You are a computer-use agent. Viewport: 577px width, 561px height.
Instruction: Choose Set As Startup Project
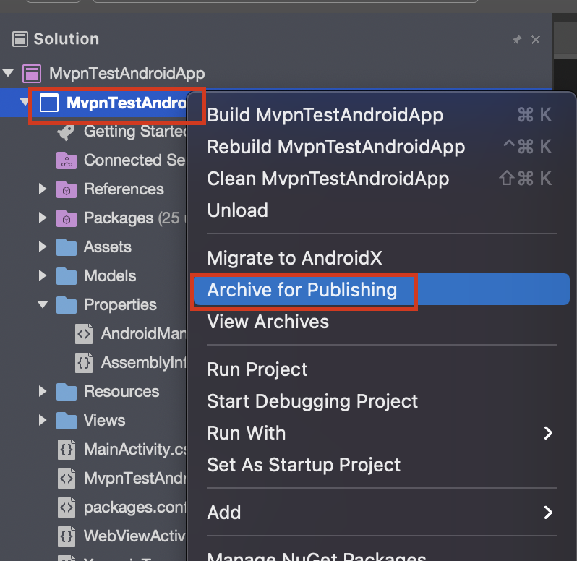coord(304,465)
